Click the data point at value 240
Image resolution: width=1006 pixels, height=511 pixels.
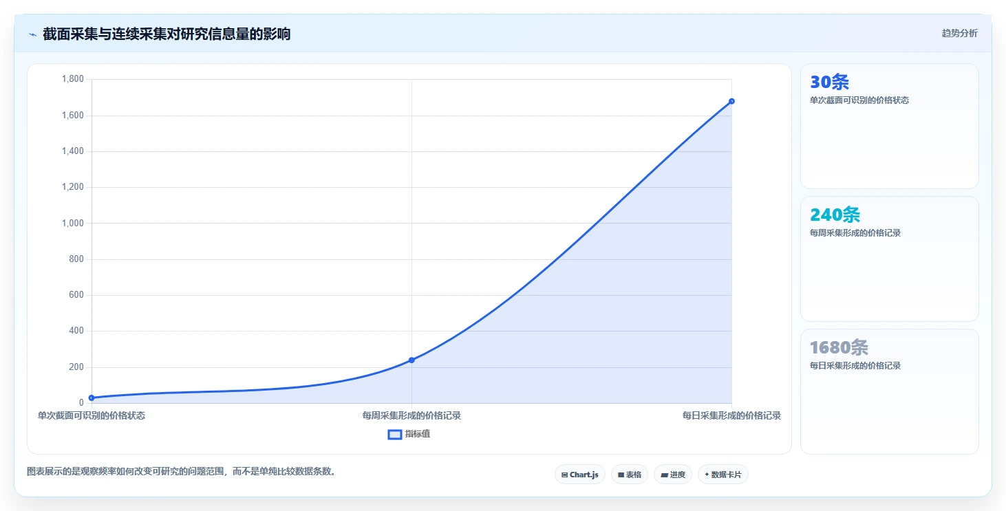(x=411, y=360)
